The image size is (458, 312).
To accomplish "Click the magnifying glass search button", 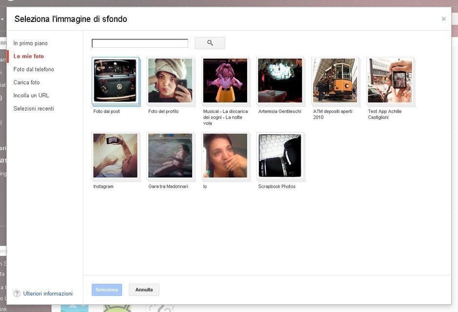I will point(210,43).
